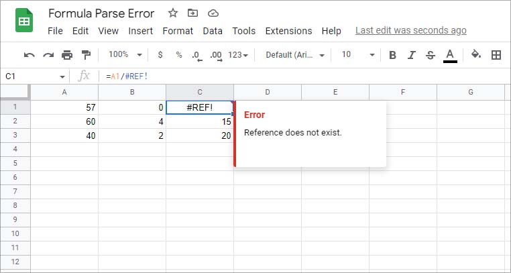This screenshot has height=273, width=511.
Task: Format as currency with dollar icon
Action: 160,55
